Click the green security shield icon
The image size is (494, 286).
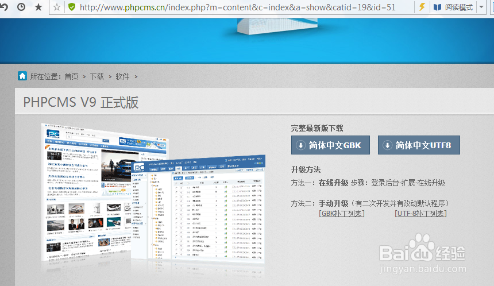click(x=72, y=7)
